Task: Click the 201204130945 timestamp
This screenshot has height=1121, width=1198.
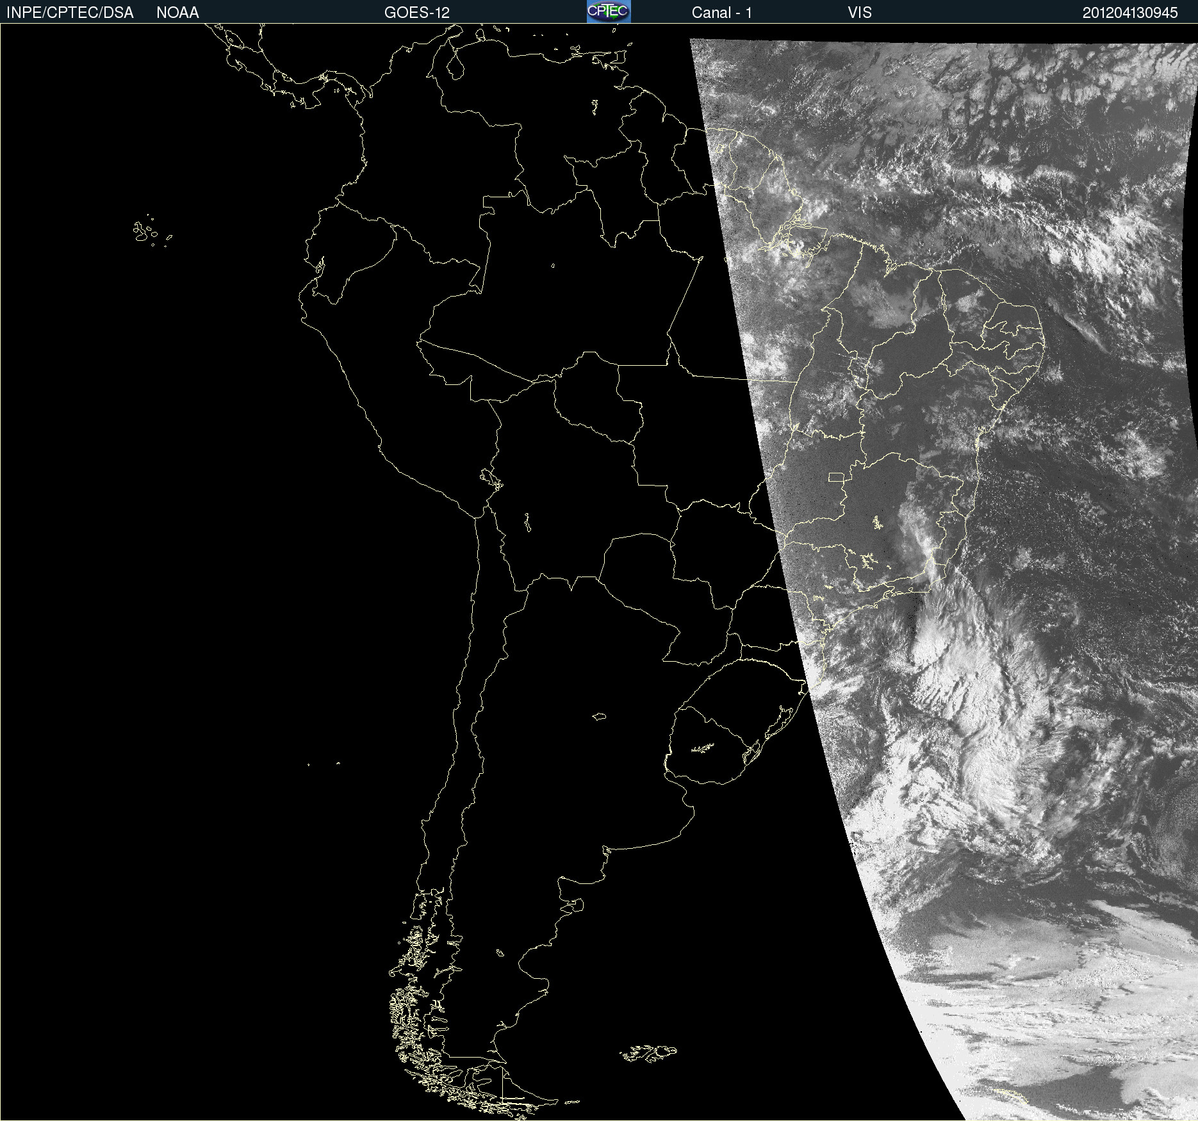Action: pyautogui.click(x=1130, y=13)
